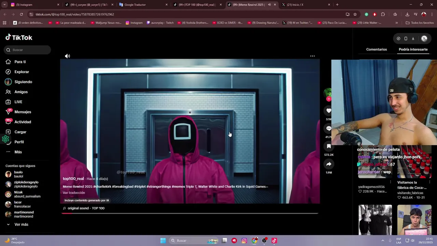
Task: Like the video with heart icon
Action: coord(328,111)
